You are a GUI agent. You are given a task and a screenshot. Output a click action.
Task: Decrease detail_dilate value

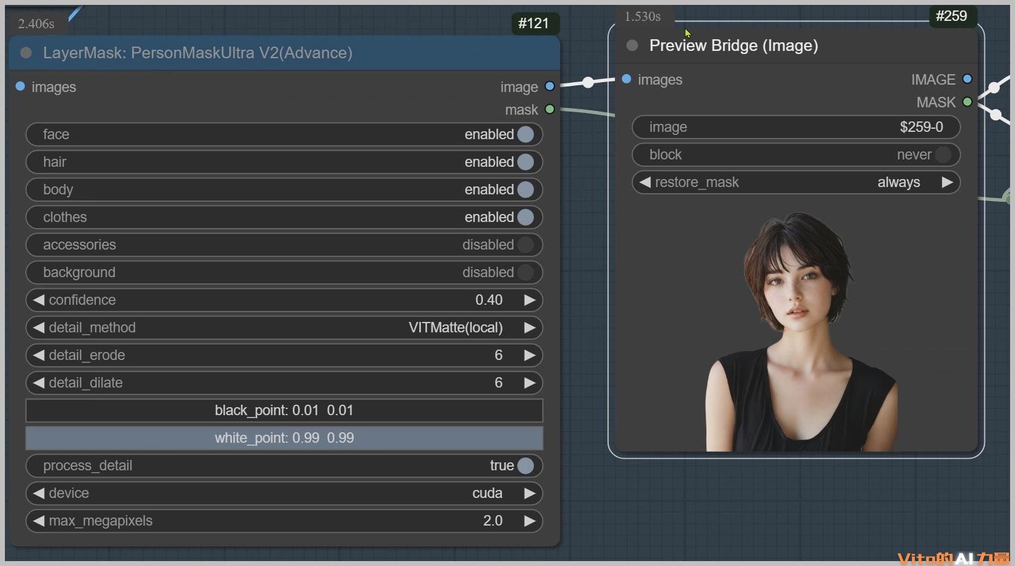[39, 383]
